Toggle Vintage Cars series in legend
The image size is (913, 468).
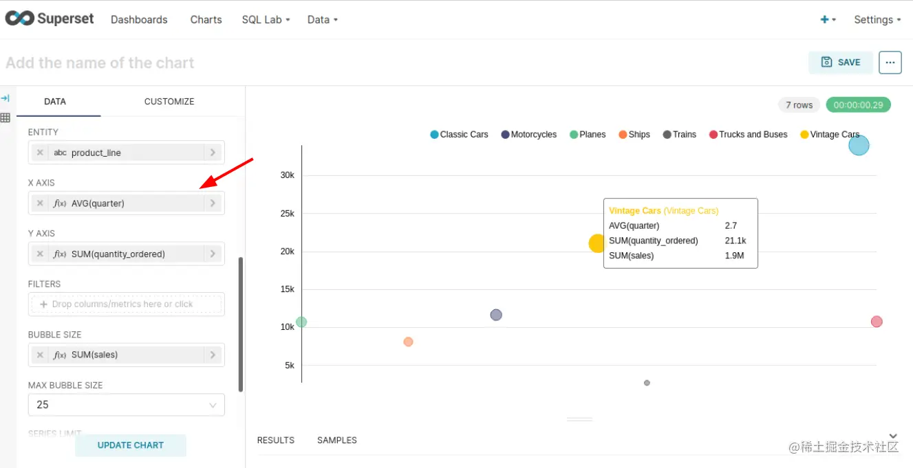[x=830, y=135]
